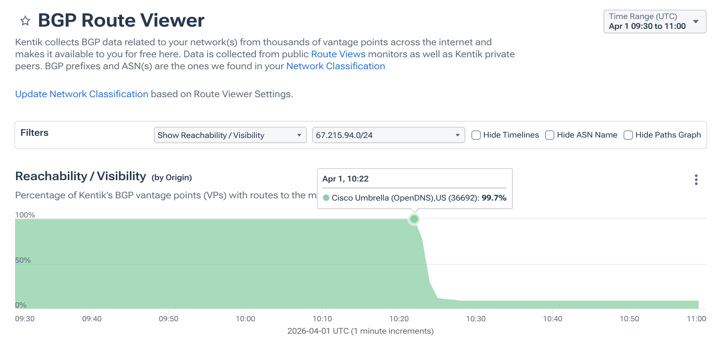Check the Hide ASN Name option
Viewport: 722px width, 347px height.
549,135
